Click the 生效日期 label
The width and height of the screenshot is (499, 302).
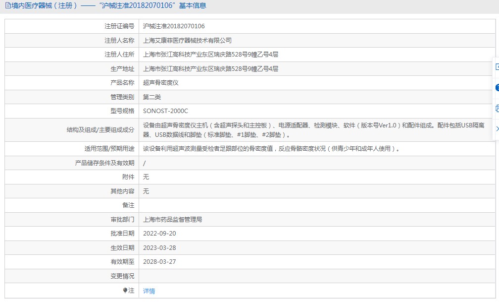[122, 248]
